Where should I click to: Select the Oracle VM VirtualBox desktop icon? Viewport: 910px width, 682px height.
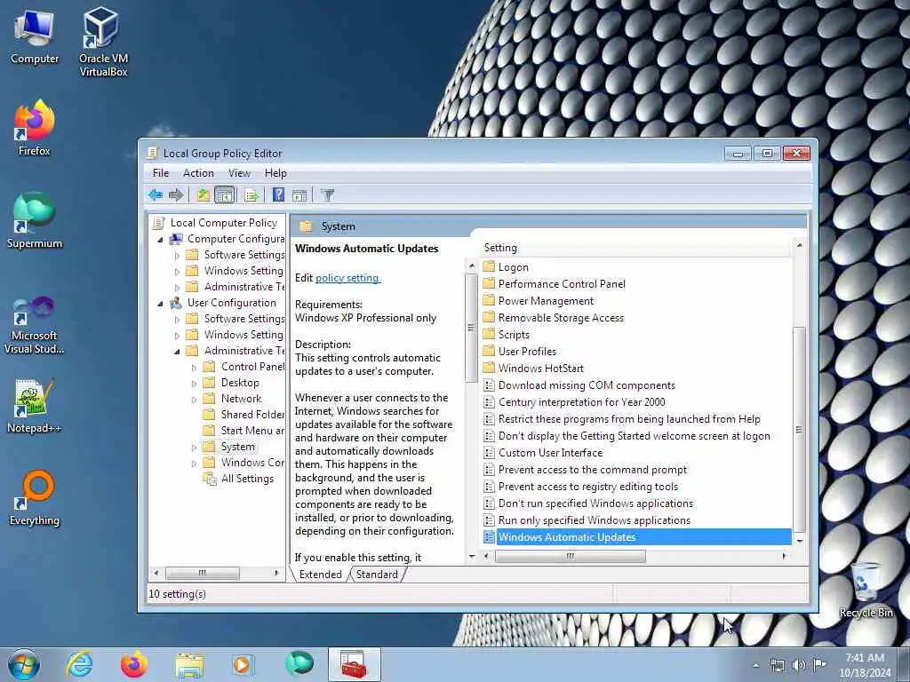click(x=103, y=42)
